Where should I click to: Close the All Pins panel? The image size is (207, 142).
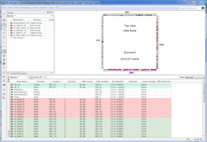click(x=8, y=77)
